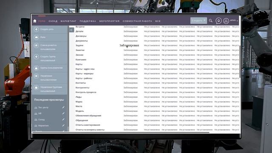Open the Роли list sidebar icon

click(x=36, y=37)
